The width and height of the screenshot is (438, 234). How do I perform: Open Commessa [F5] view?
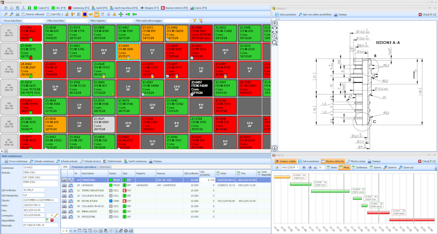pyautogui.click(x=79, y=8)
